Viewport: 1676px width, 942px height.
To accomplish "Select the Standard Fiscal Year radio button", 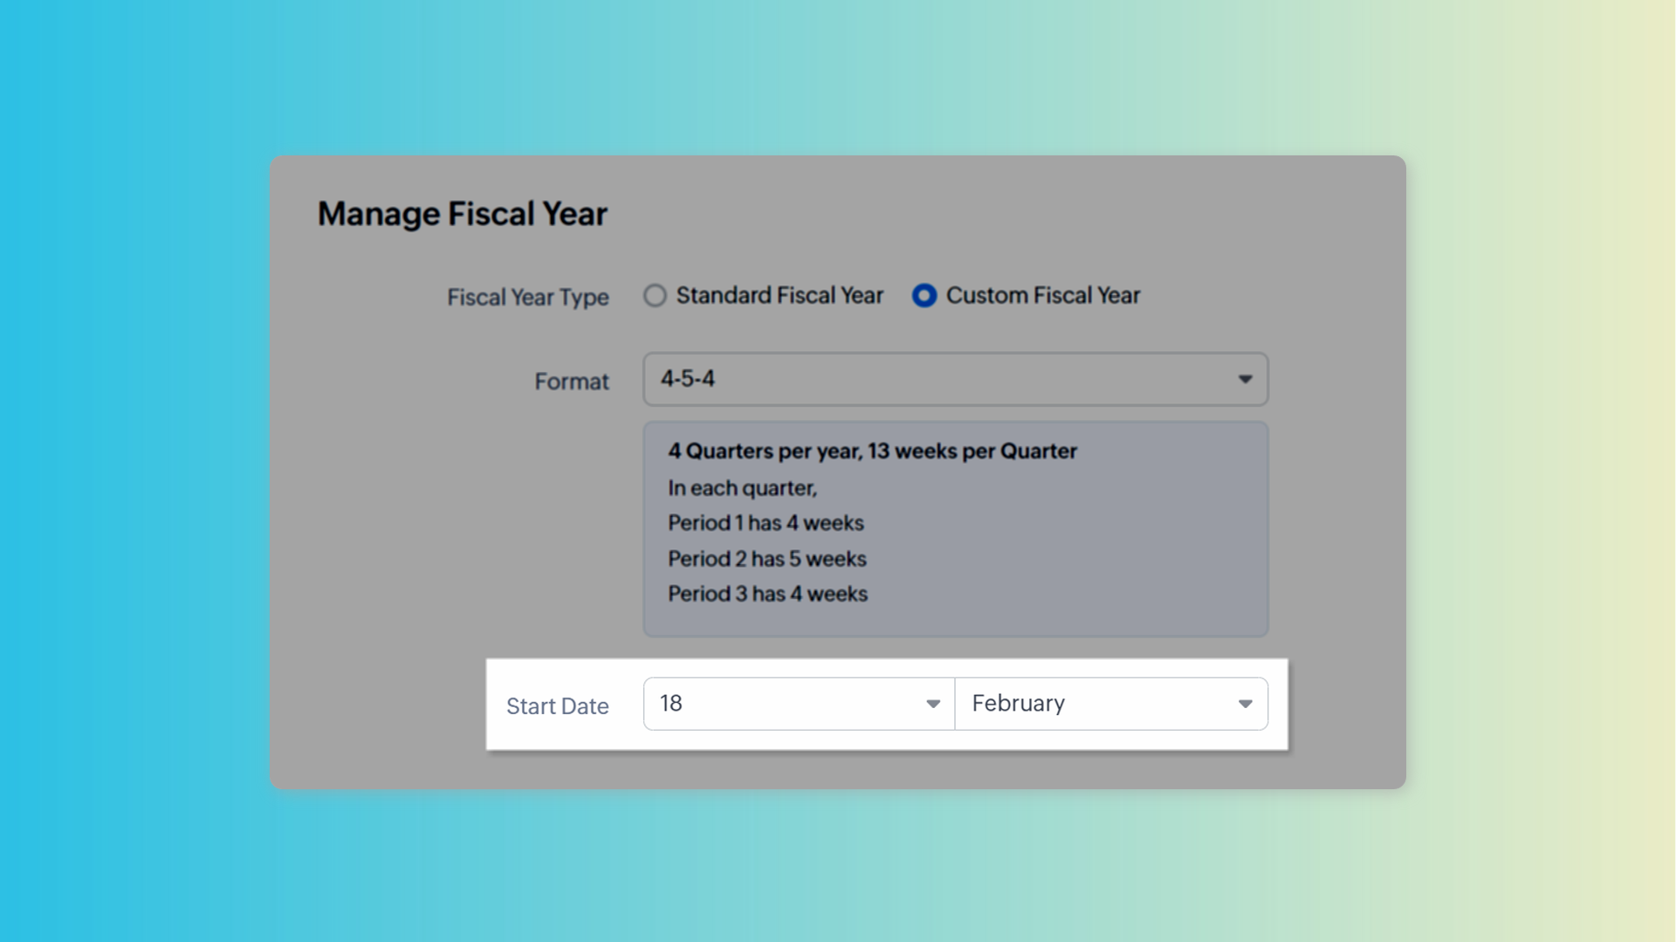I will point(655,296).
